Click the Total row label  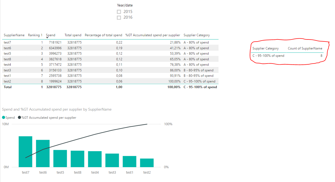pos(8,87)
